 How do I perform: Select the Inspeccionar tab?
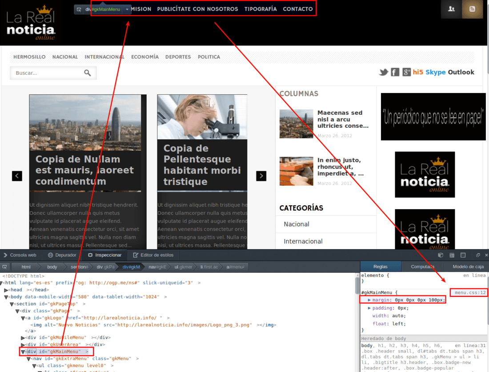point(105,255)
